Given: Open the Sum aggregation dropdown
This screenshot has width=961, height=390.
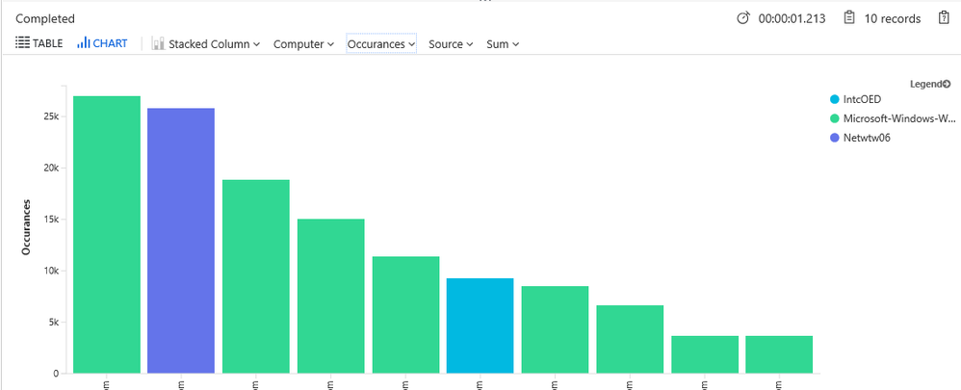Looking at the screenshot, I should click(503, 44).
